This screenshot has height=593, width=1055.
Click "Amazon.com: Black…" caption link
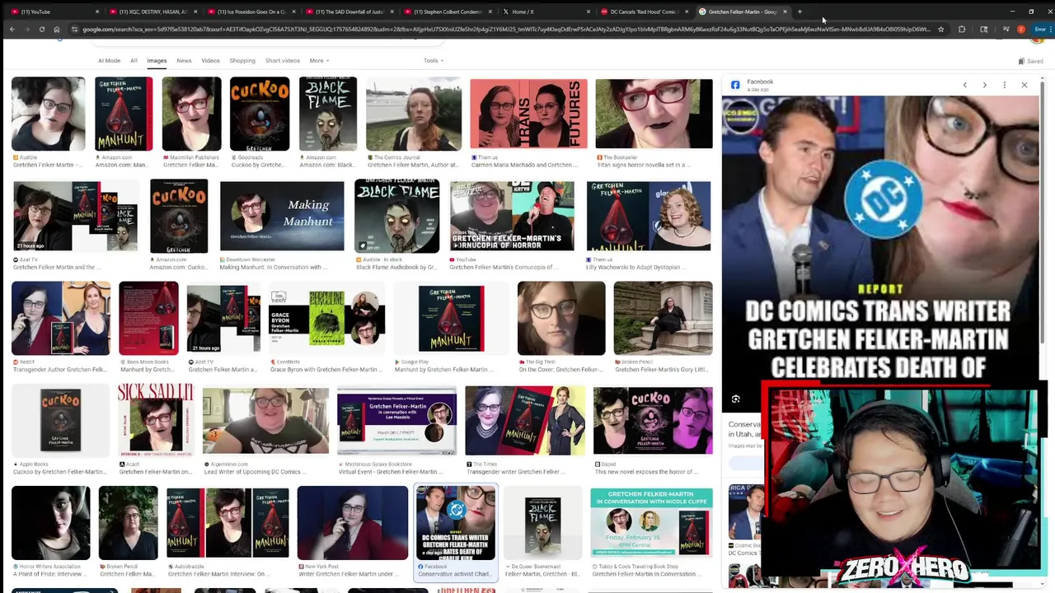point(327,165)
